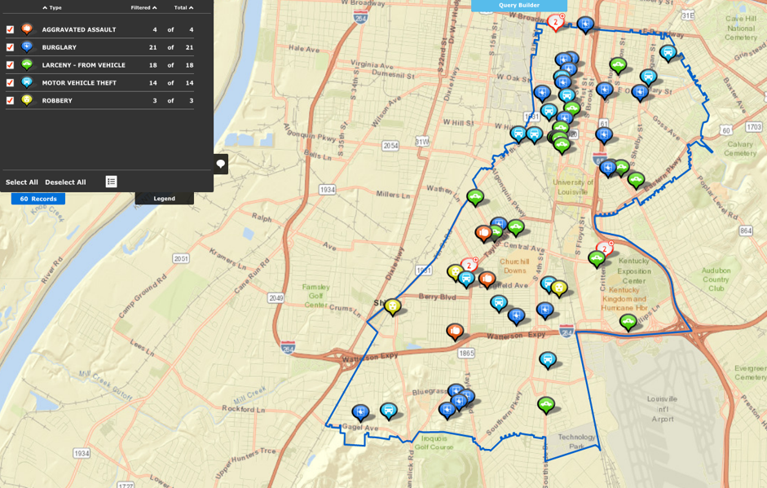Click the orange assault marker above Watterson Expy
Viewport: 767px width, 488px height.
(x=455, y=331)
